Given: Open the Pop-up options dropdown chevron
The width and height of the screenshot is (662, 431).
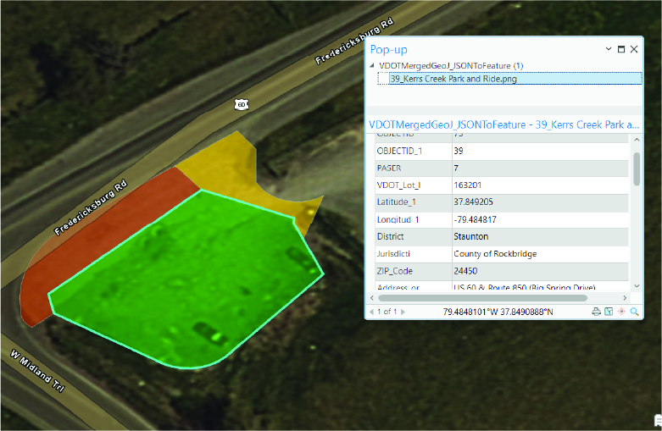Looking at the screenshot, I should tap(609, 49).
